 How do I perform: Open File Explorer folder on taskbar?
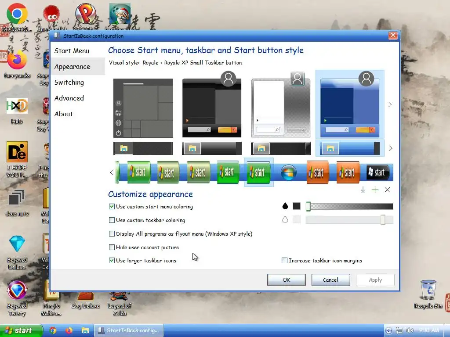pyautogui.click(x=85, y=330)
